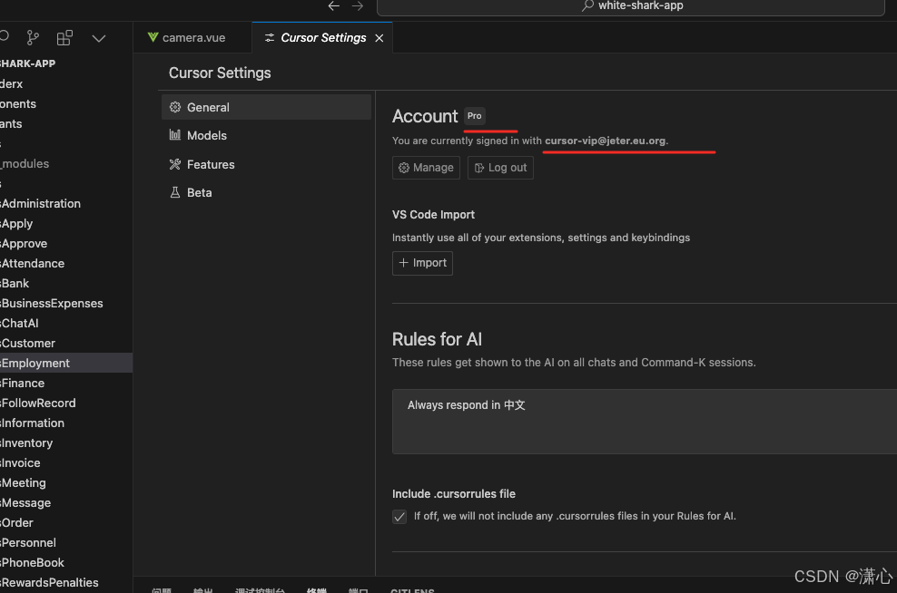897x593 pixels.
Task: Select the Message folder in explorer
Action: pos(66,503)
